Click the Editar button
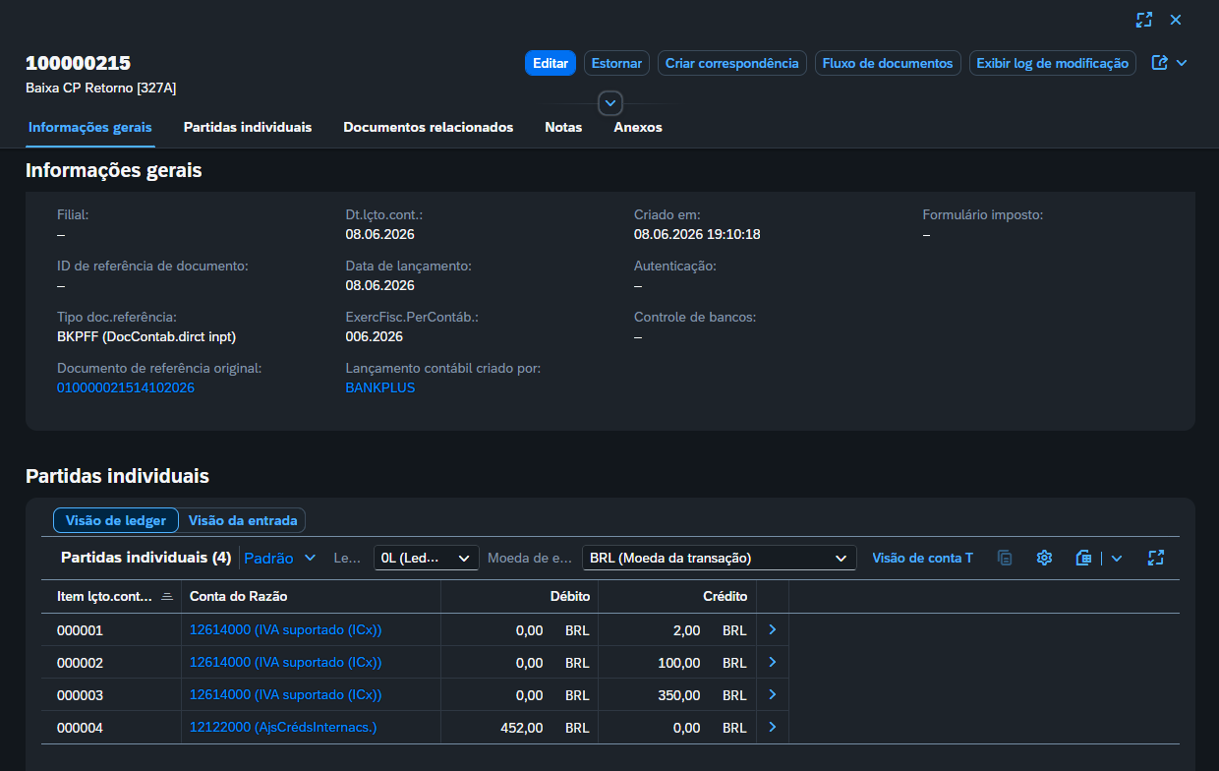The width and height of the screenshot is (1219, 771). [551, 63]
